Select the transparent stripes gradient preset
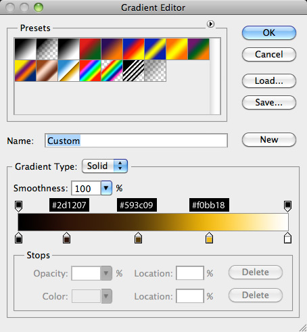This screenshot has width=307, height=332. tap(133, 70)
